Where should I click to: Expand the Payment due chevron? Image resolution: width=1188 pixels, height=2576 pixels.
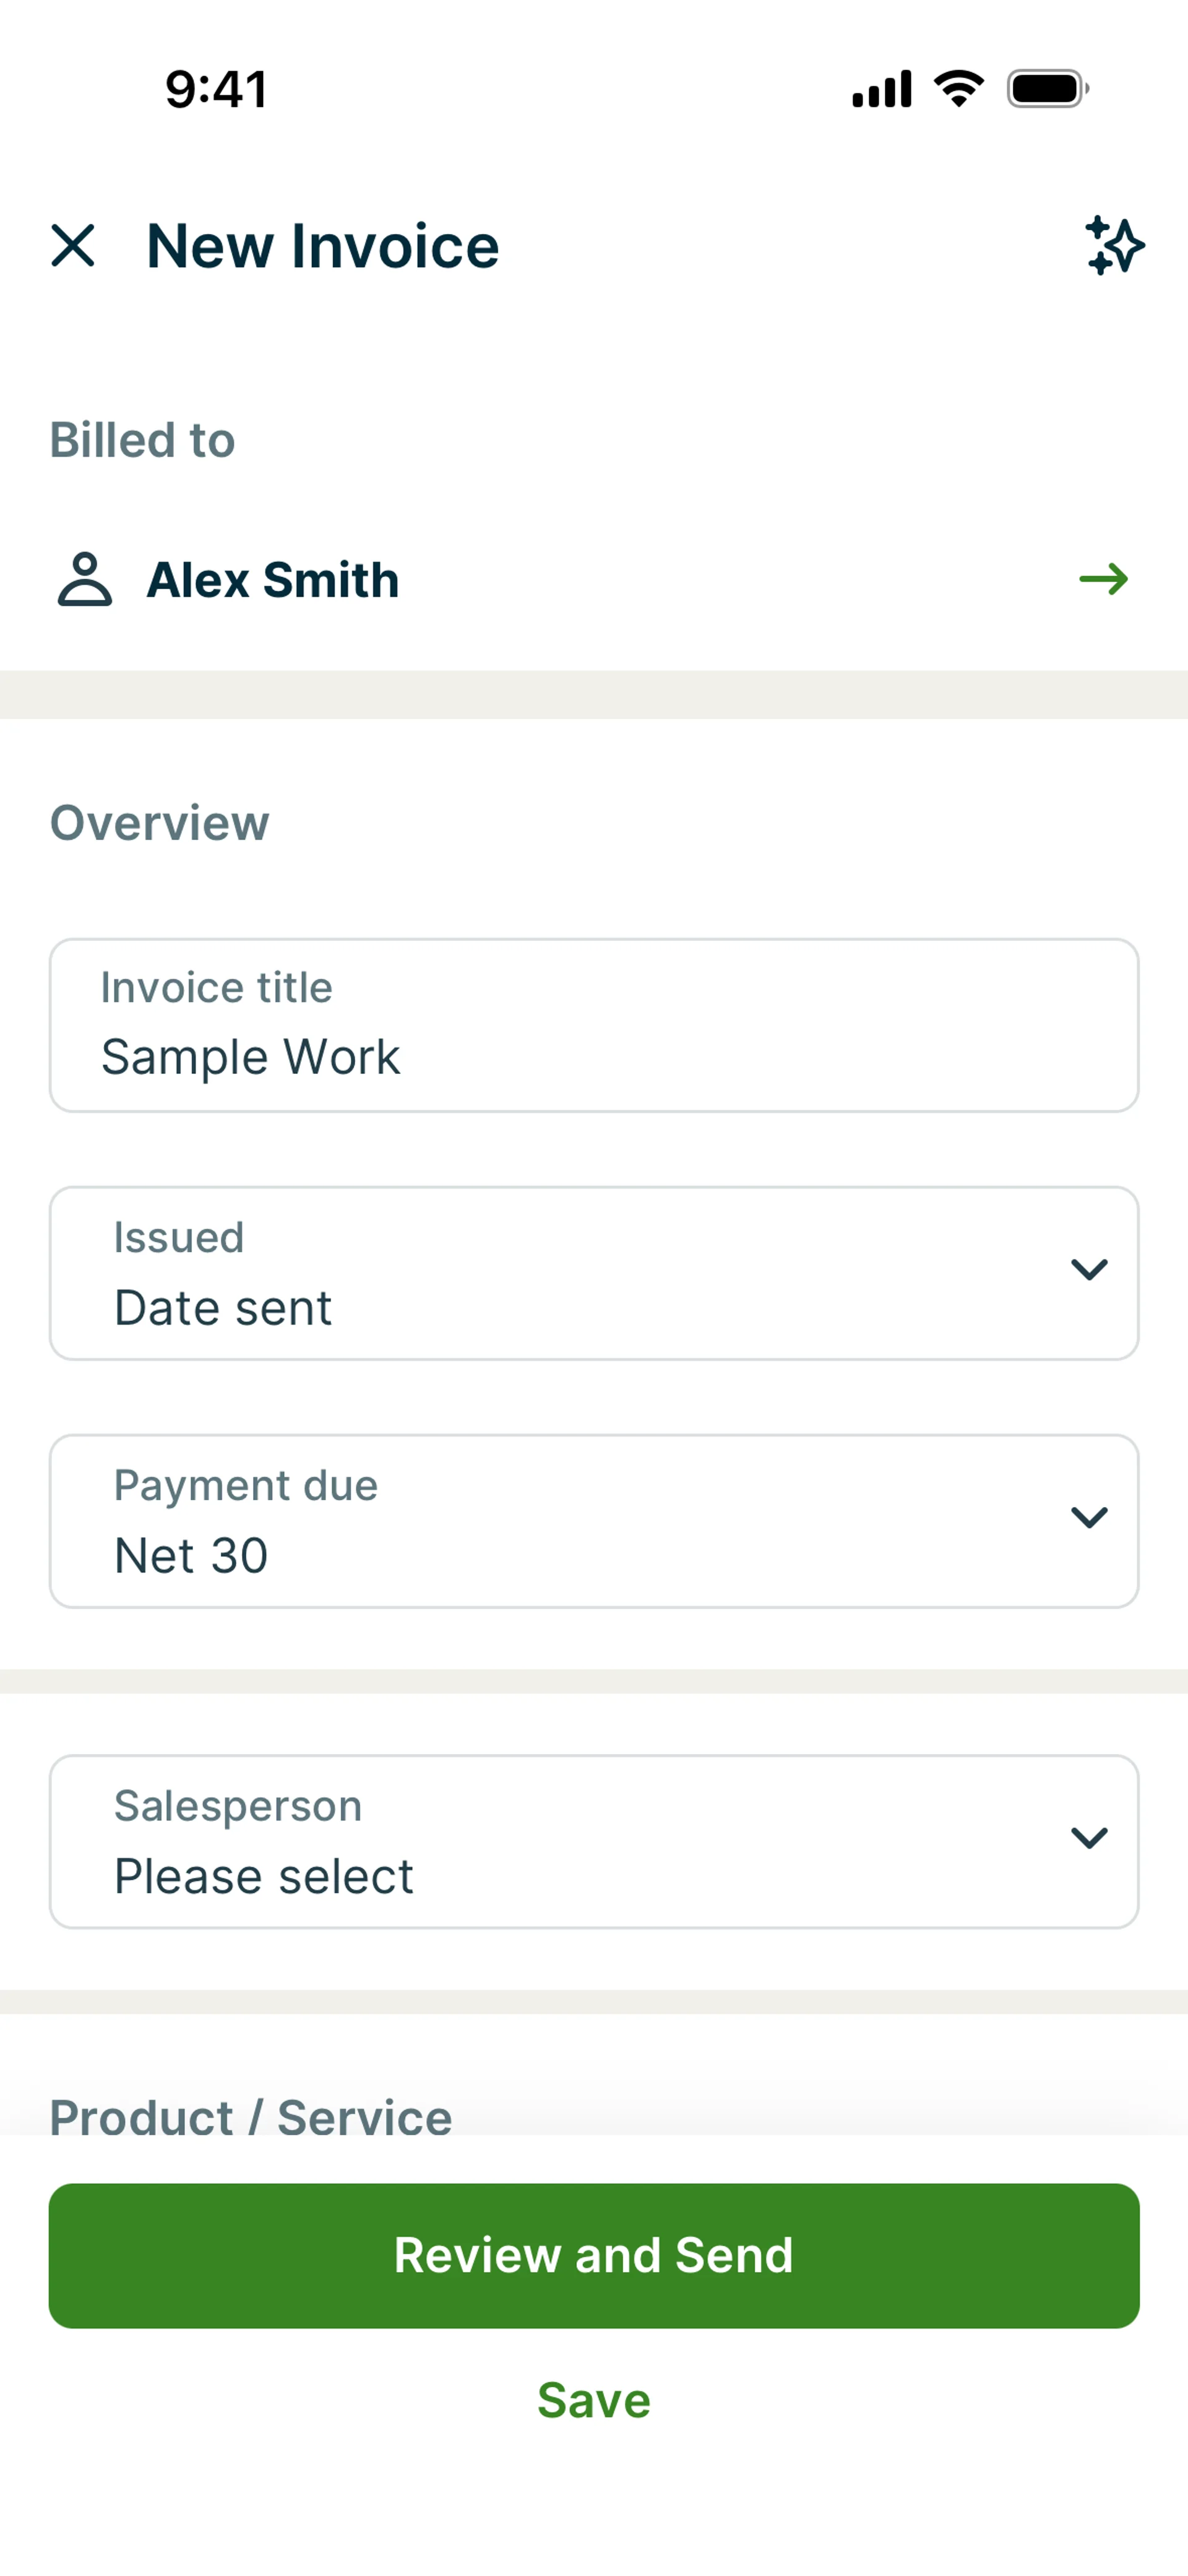(x=1088, y=1518)
